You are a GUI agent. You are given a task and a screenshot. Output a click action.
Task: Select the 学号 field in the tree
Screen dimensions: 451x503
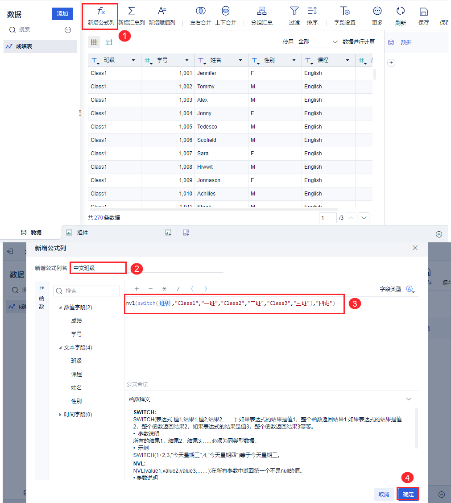(x=76, y=334)
